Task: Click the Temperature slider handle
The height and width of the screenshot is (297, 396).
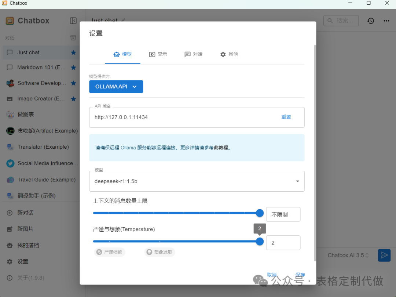Action: coord(260,242)
